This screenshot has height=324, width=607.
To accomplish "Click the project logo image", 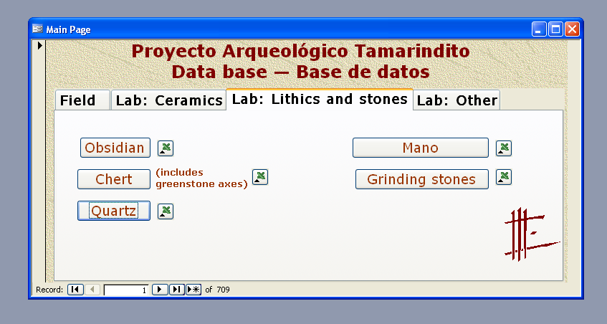I will pyautogui.click(x=530, y=234).
